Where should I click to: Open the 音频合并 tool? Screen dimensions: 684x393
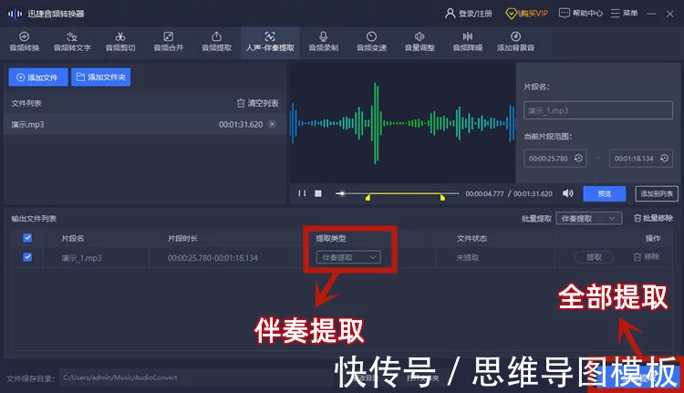pos(169,42)
